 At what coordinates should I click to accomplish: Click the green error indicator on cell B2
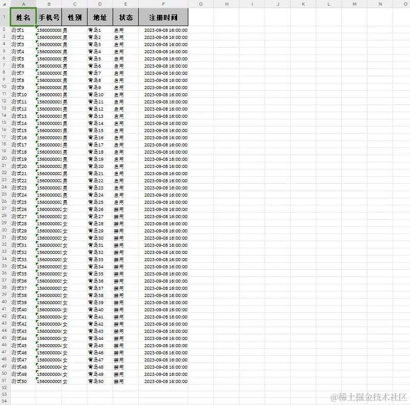pos(36,27)
